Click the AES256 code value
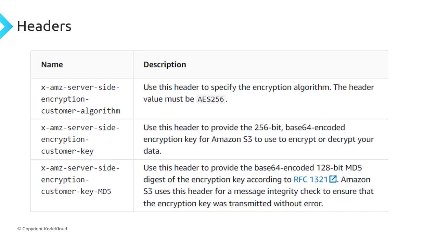This screenshot has width=438, height=246. 211,99
